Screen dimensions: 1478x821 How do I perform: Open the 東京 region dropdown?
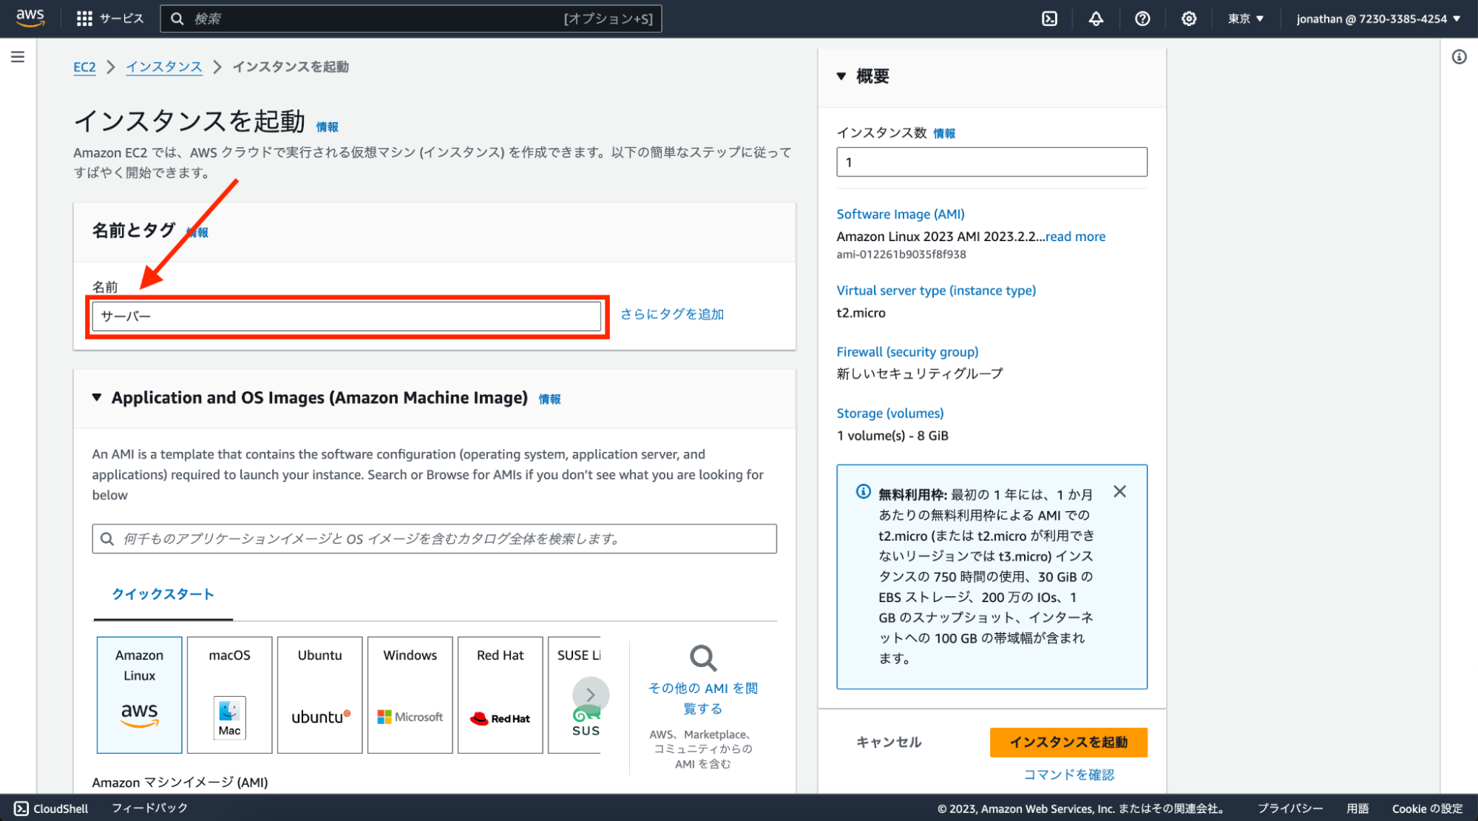pos(1246,18)
